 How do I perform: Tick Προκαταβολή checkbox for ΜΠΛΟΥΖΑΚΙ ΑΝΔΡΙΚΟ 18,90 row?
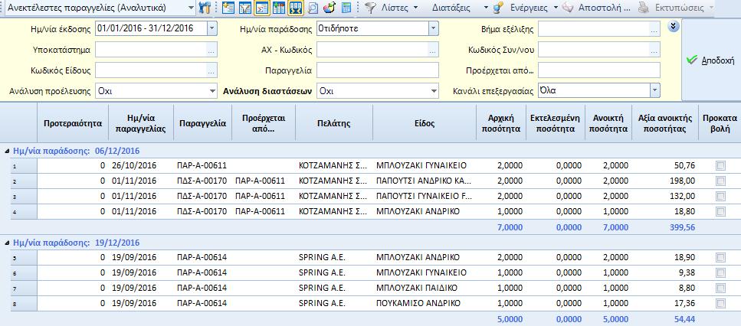(720, 257)
